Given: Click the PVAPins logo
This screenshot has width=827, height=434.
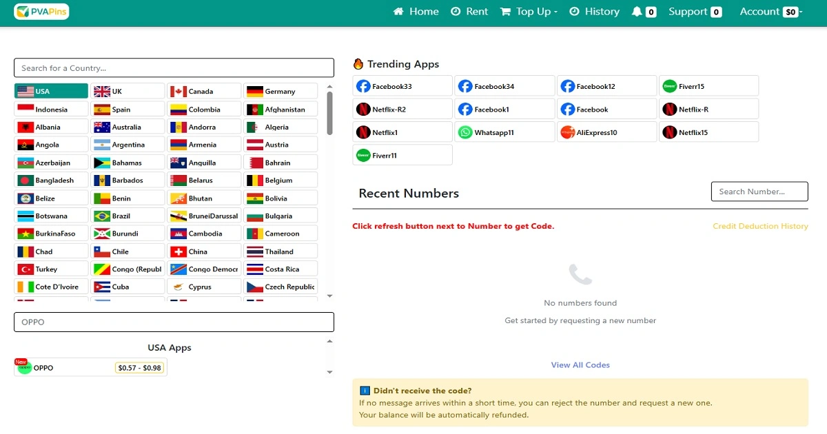Looking at the screenshot, I should (41, 12).
